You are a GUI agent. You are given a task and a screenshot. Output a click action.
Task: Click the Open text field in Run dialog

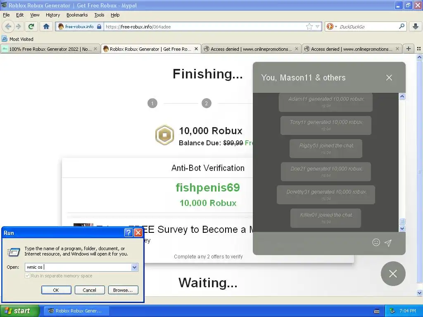click(78, 267)
